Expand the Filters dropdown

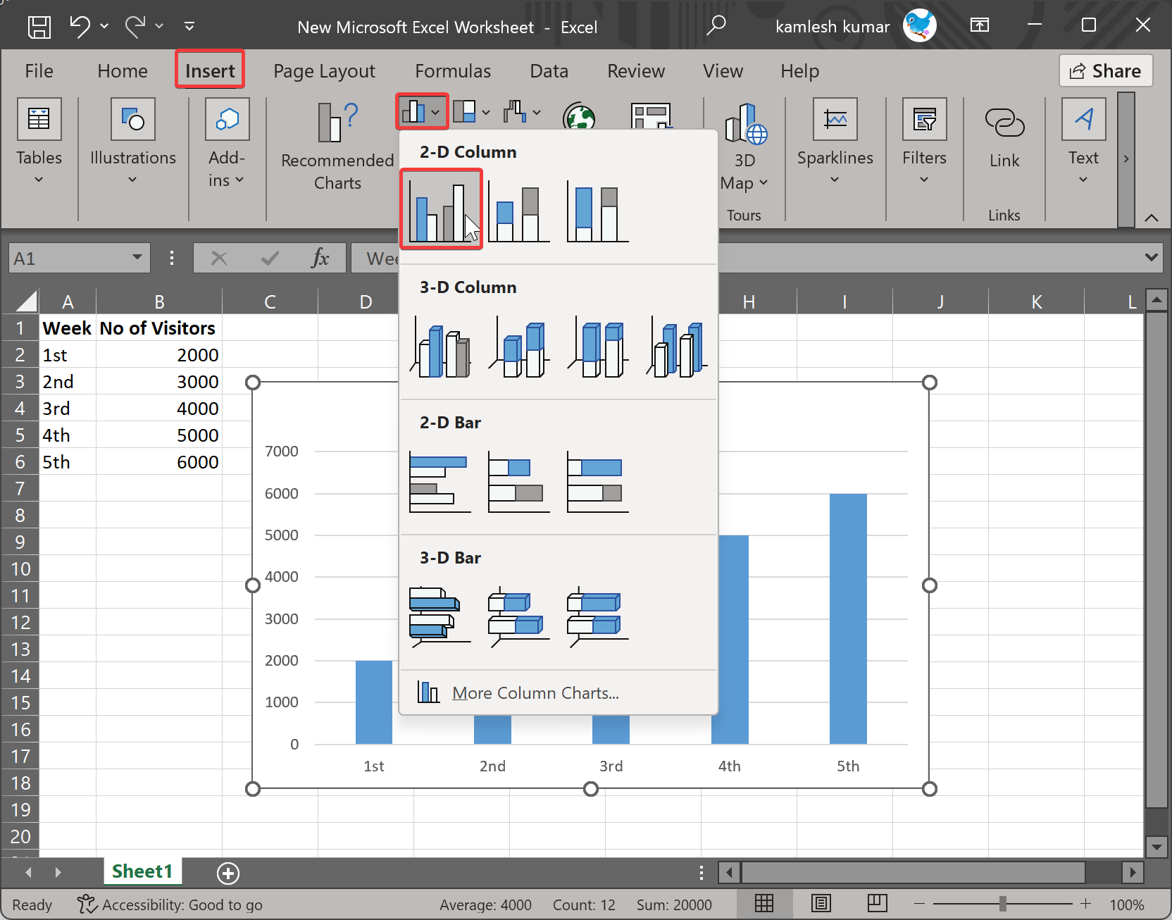pos(924,180)
